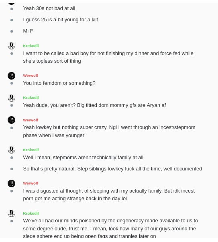Image resolution: width=218 pixels, height=242 pixels.
Task: Select Krokodil's avatar above 'Well I mean' message
Action: (11, 150)
